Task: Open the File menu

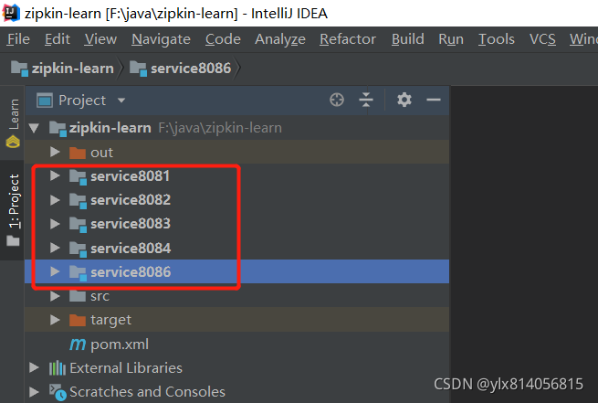Action: (x=18, y=39)
